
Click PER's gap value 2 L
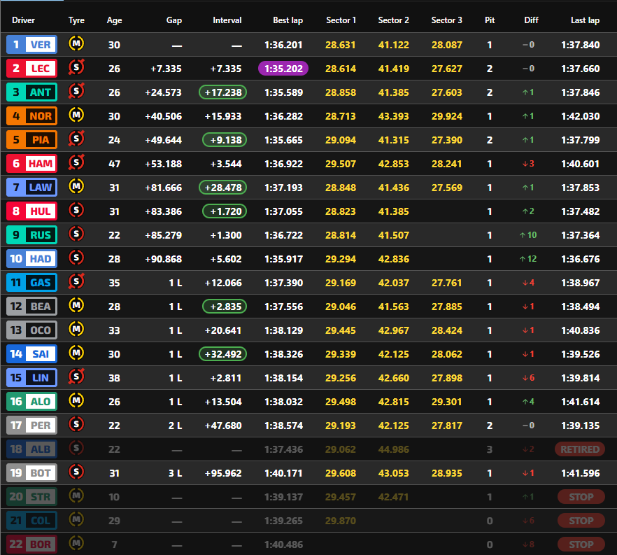tap(175, 426)
